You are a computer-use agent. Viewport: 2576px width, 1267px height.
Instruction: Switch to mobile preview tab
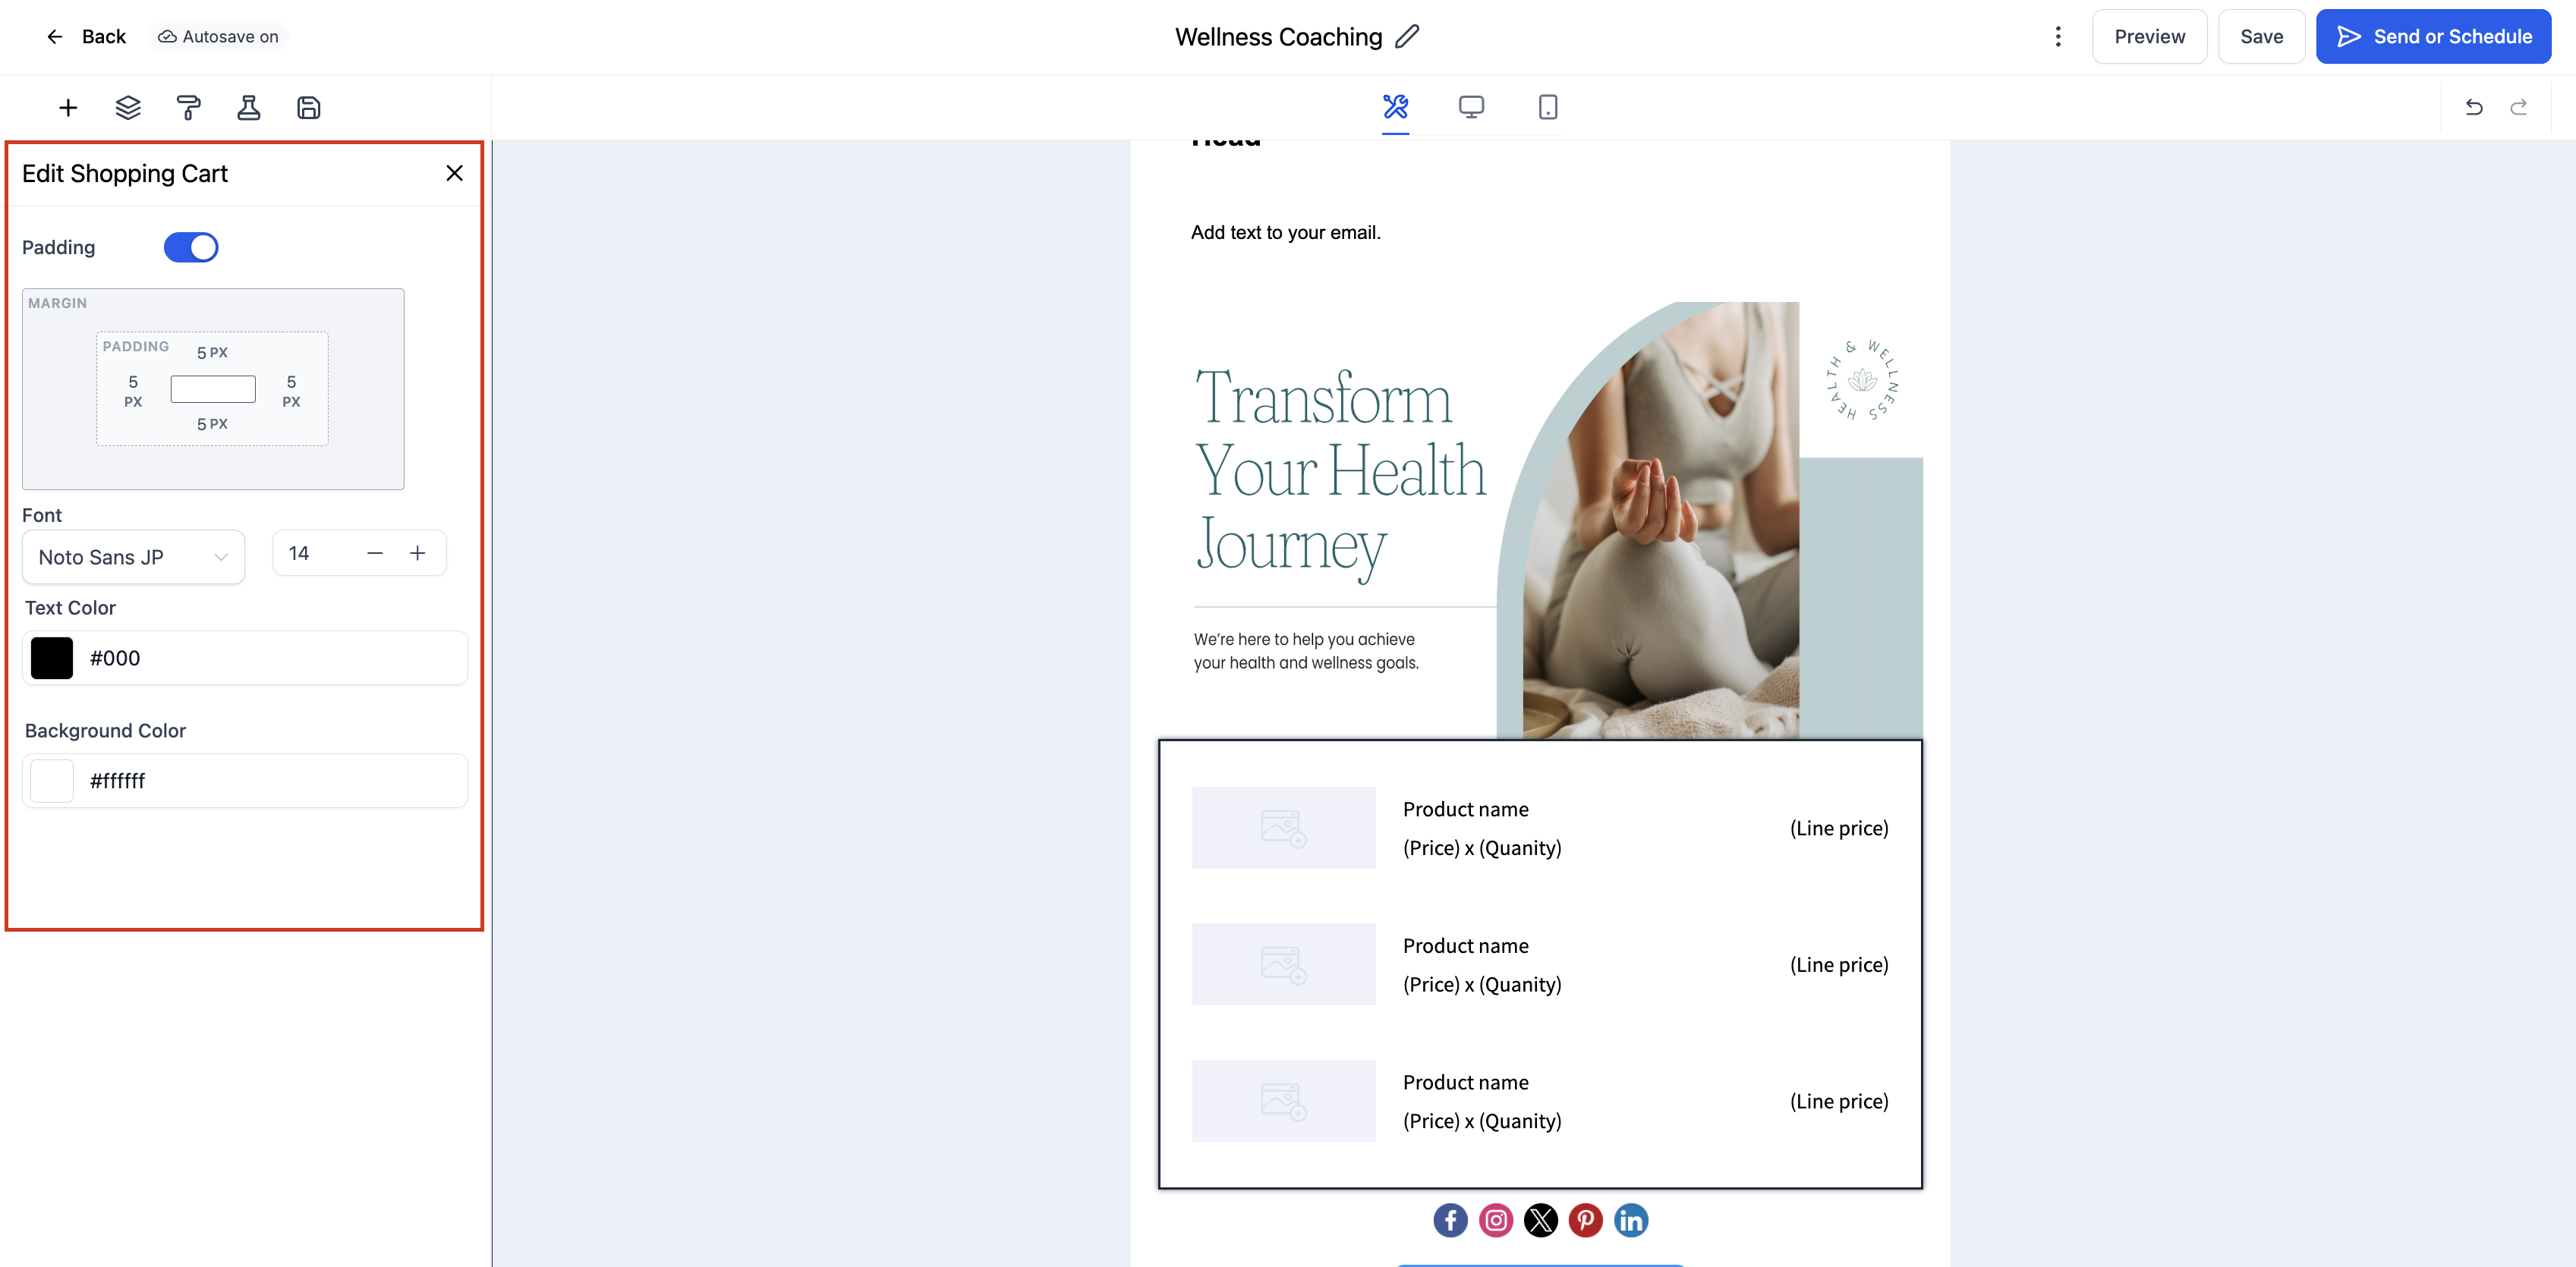click(x=1547, y=107)
